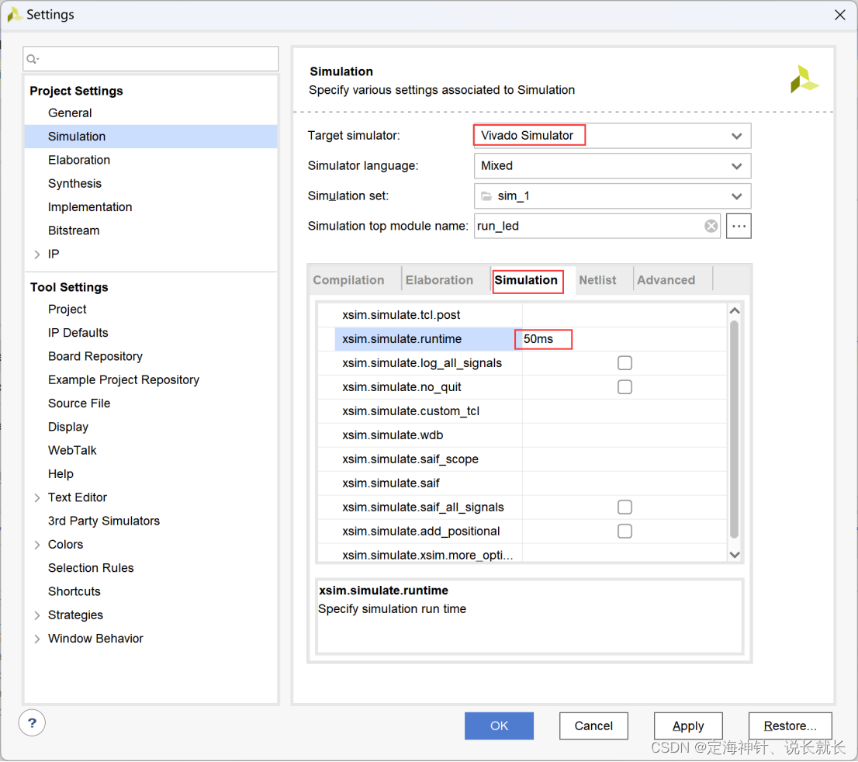The image size is (858, 762).
Task: Enable xsim.simulate.log_all_signals checkbox
Action: pos(624,363)
